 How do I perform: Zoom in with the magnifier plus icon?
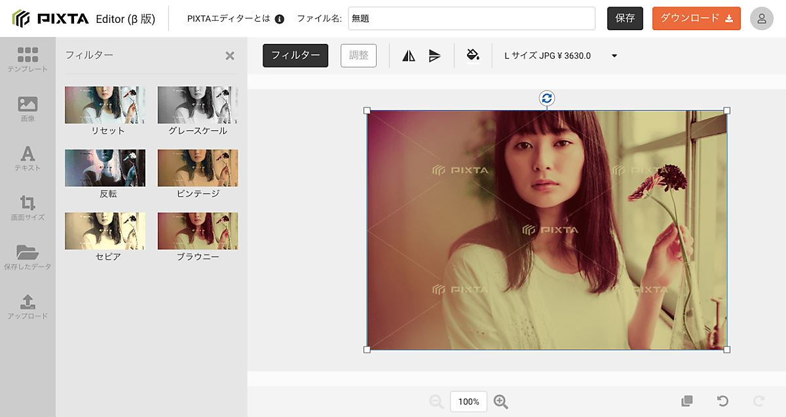click(501, 402)
